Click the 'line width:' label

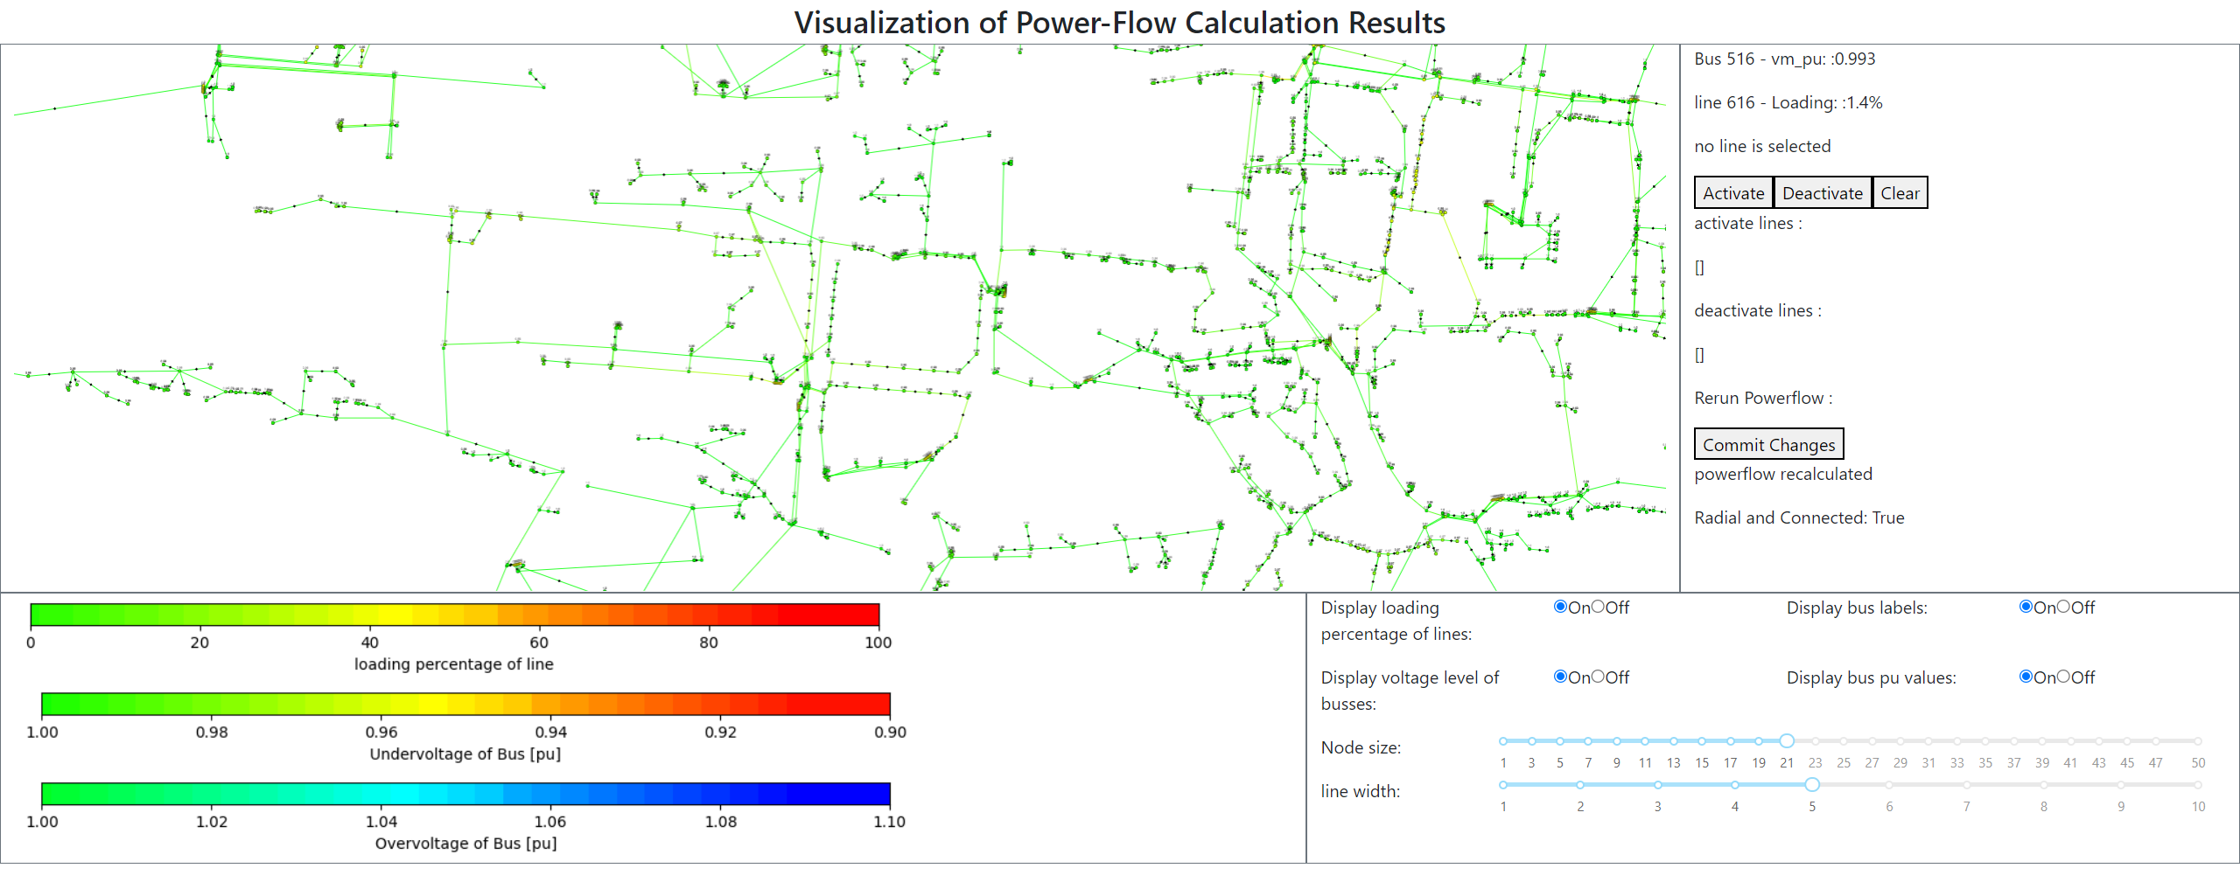coord(1360,791)
